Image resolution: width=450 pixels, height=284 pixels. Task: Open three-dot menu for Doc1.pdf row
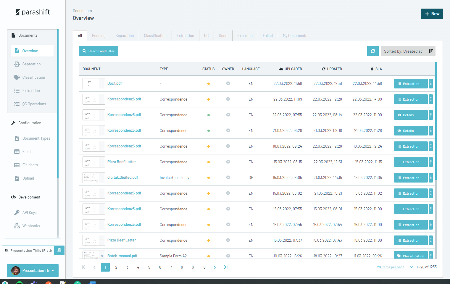[431, 84]
